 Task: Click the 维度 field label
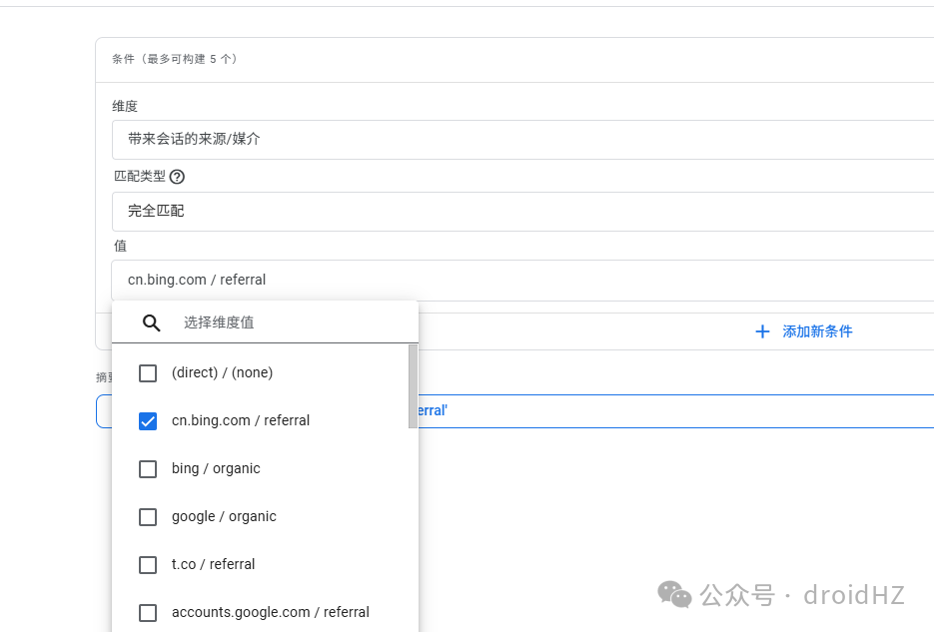[x=125, y=106]
